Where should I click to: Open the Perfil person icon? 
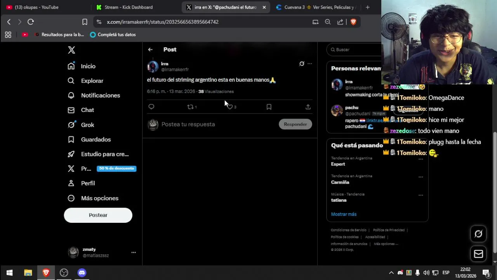coord(71,183)
